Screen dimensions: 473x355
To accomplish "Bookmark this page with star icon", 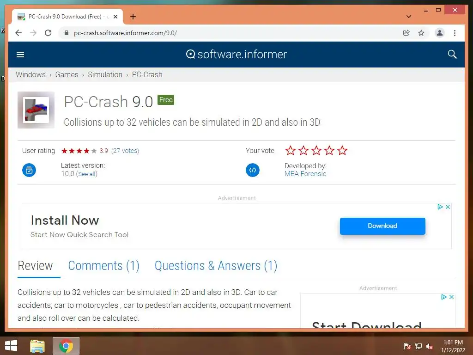I will [421, 33].
